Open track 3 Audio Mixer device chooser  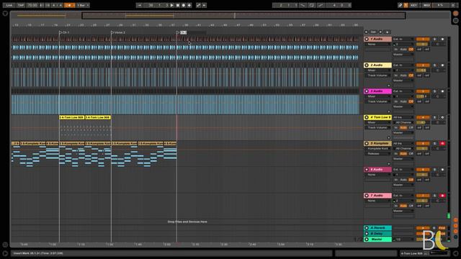point(378,96)
